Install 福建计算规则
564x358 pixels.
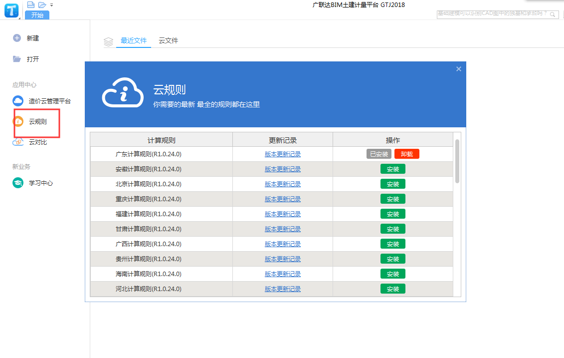click(x=393, y=214)
